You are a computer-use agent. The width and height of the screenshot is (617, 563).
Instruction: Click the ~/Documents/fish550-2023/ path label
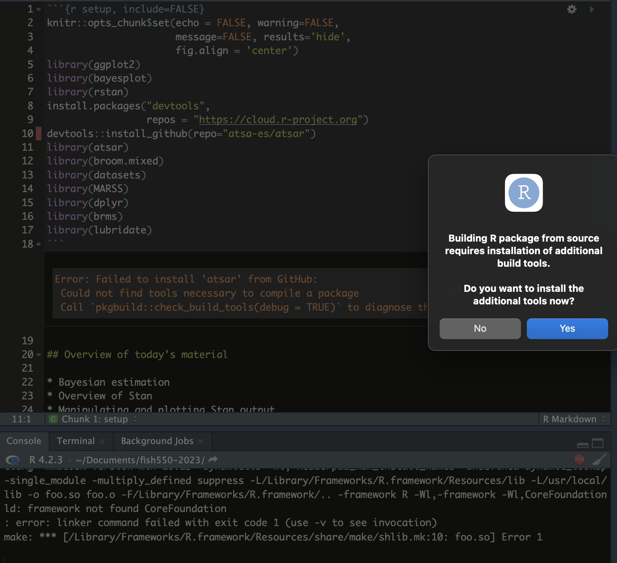pyautogui.click(x=140, y=460)
